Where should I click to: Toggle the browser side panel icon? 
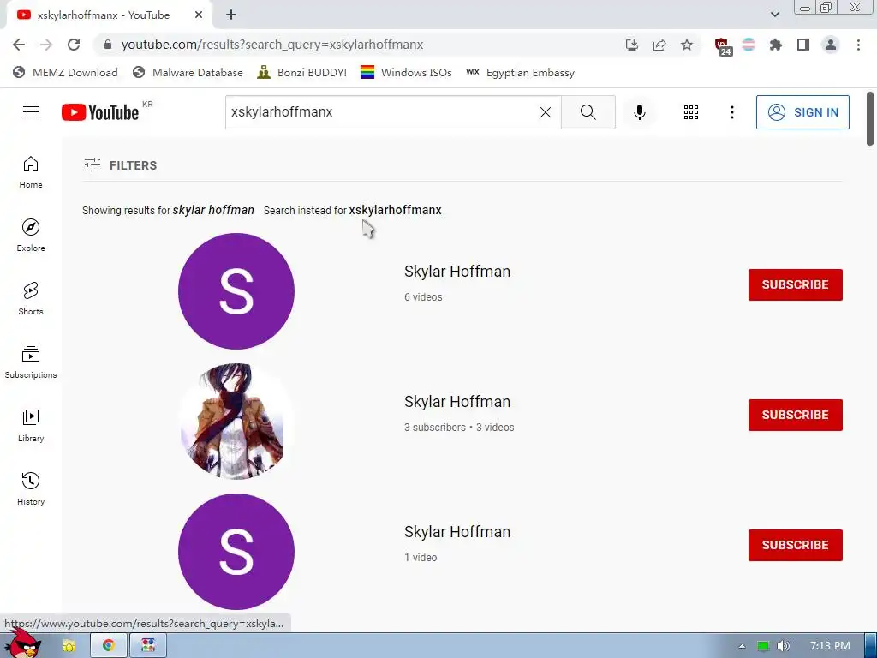point(803,45)
